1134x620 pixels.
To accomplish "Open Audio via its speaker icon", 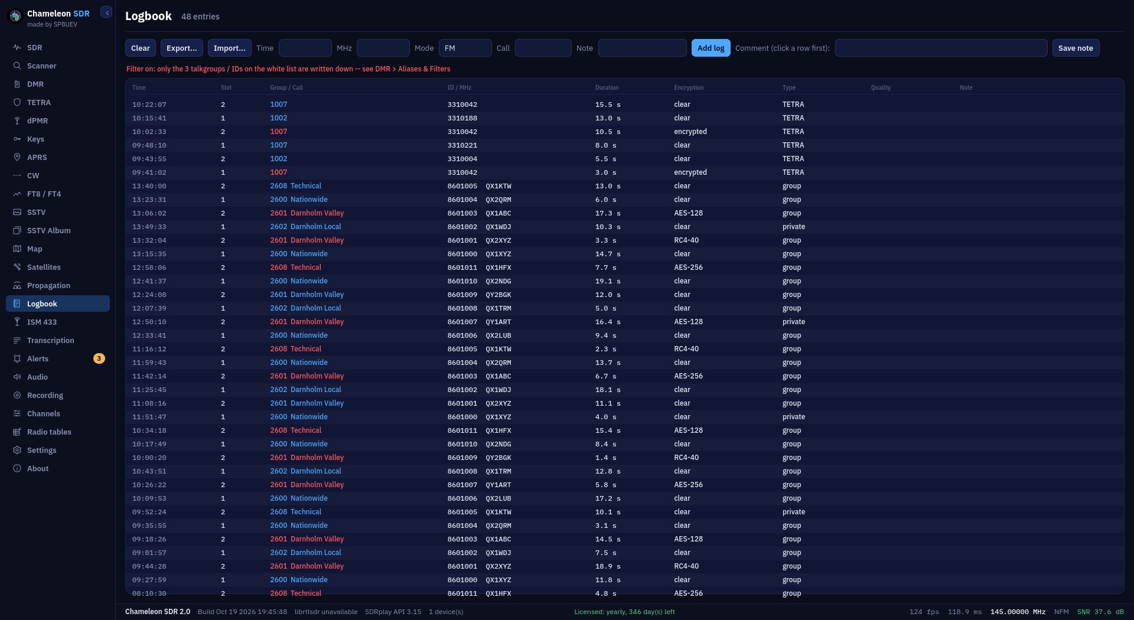I will (x=17, y=377).
